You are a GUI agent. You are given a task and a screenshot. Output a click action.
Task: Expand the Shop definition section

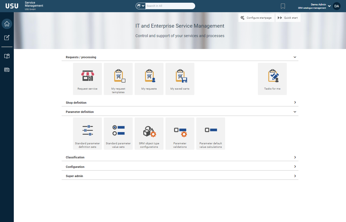click(x=295, y=103)
